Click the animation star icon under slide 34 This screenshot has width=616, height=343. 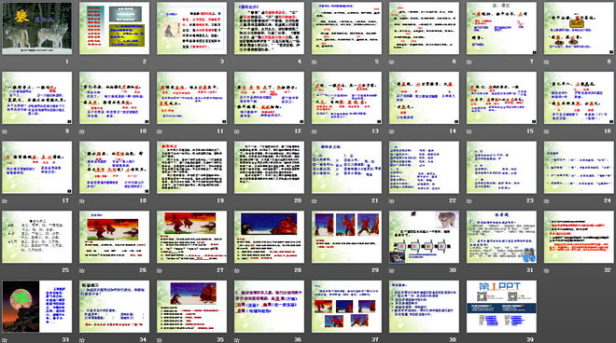pyautogui.click(x=82, y=340)
